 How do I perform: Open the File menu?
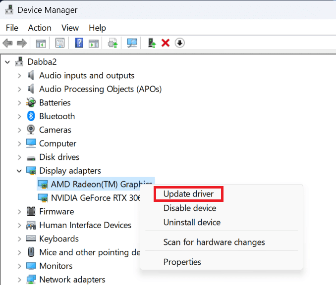(12, 28)
